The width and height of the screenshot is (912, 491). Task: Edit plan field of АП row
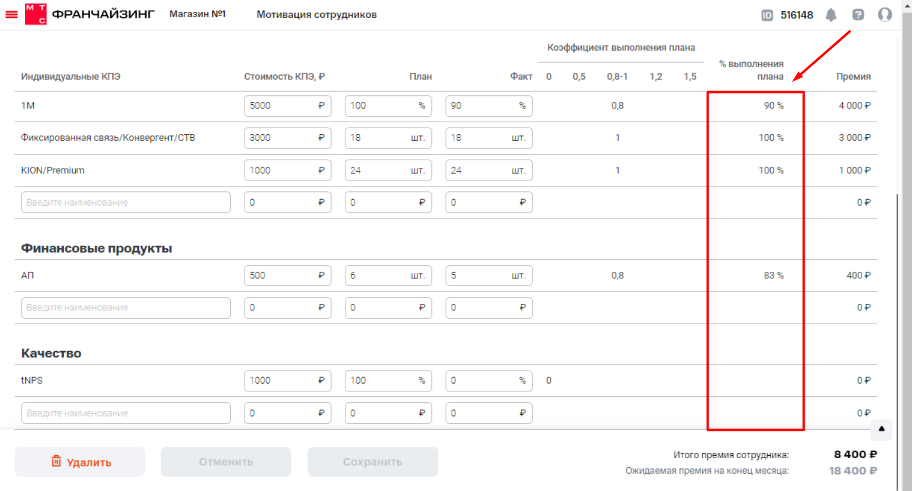(x=388, y=275)
